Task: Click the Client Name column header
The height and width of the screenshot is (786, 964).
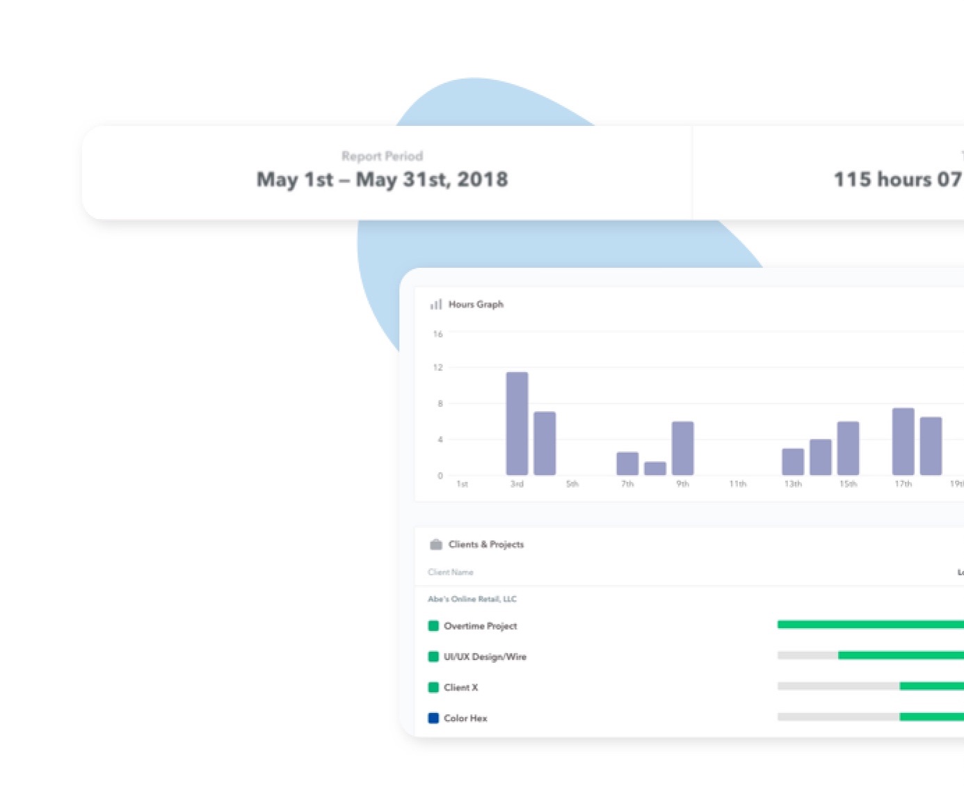Action: point(451,572)
